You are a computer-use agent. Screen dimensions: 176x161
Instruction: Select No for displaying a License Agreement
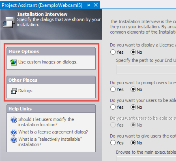tap(133, 52)
